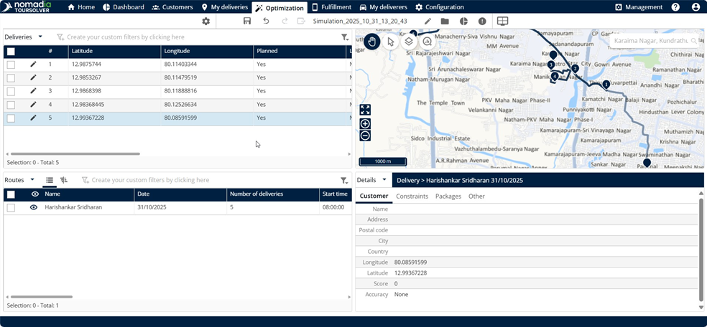Tick the checkbox for delivery row 1
The image size is (707, 327).
11,65
